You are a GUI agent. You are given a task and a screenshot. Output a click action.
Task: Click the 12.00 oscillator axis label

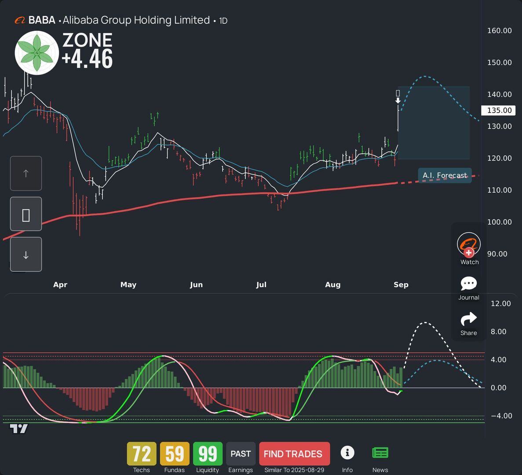tap(501, 303)
